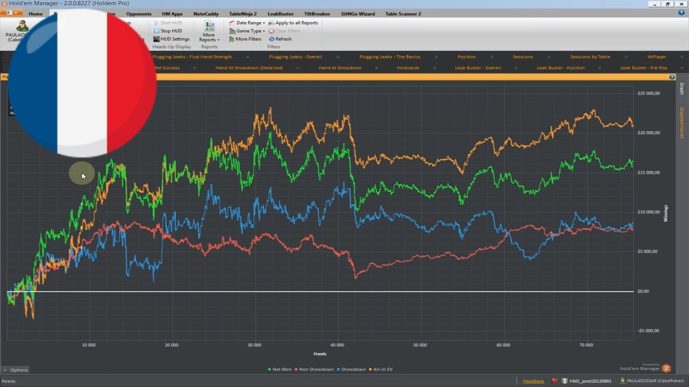Select Plugging Leaks - The Basics report tab
689x387 pixels.
[x=390, y=57]
